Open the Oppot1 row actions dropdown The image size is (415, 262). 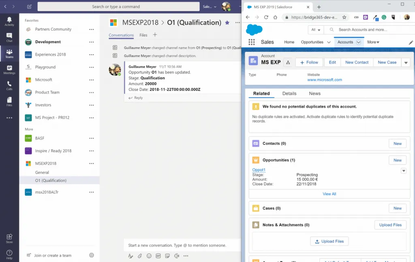(x=404, y=171)
